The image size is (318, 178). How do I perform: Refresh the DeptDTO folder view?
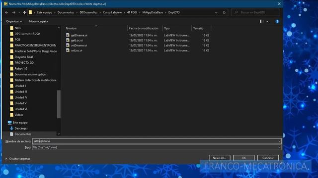(x=224, y=12)
